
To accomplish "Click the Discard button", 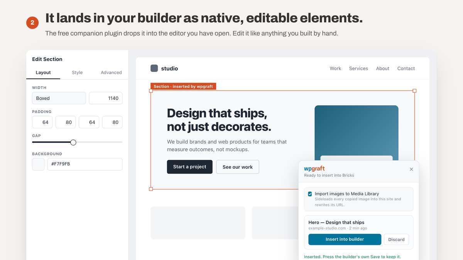I will tap(396, 239).
